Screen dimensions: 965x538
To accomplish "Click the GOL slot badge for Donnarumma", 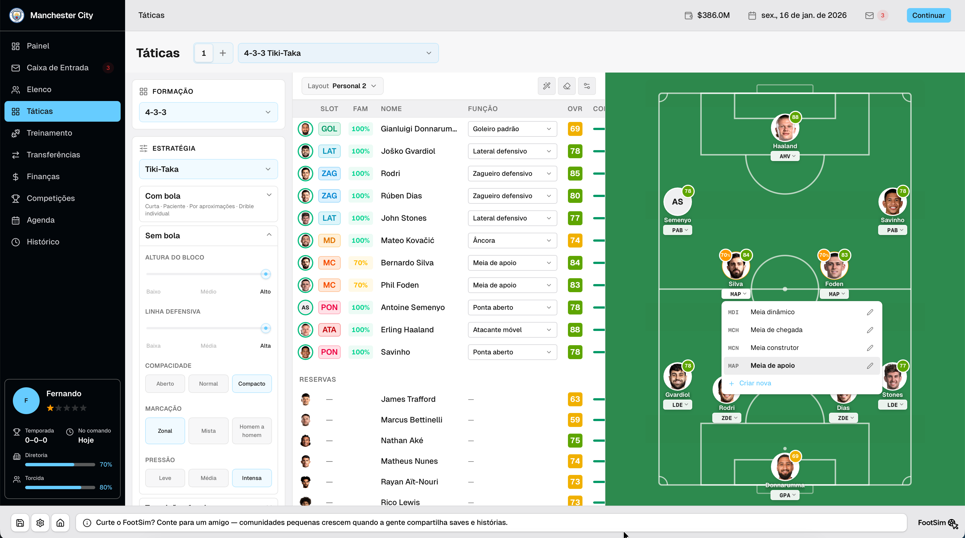I will pos(329,129).
